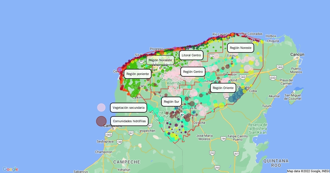330x173 pixels.
Task: Open the Región Oriente label
Action: (x=223, y=88)
